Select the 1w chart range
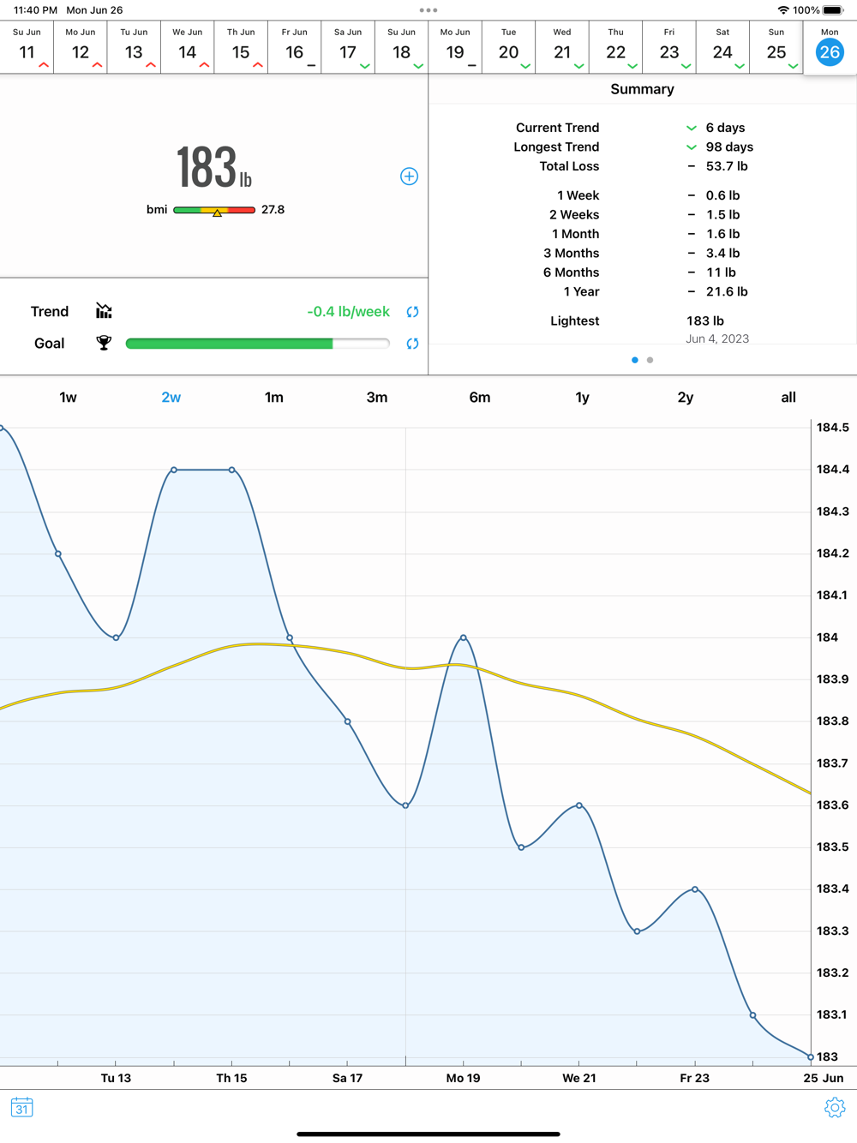 coord(68,398)
